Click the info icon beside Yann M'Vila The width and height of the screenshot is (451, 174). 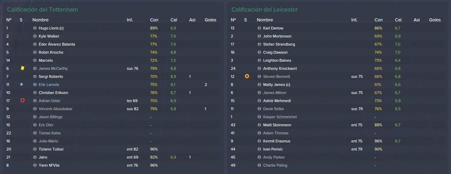pyautogui.click(x=35, y=165)
